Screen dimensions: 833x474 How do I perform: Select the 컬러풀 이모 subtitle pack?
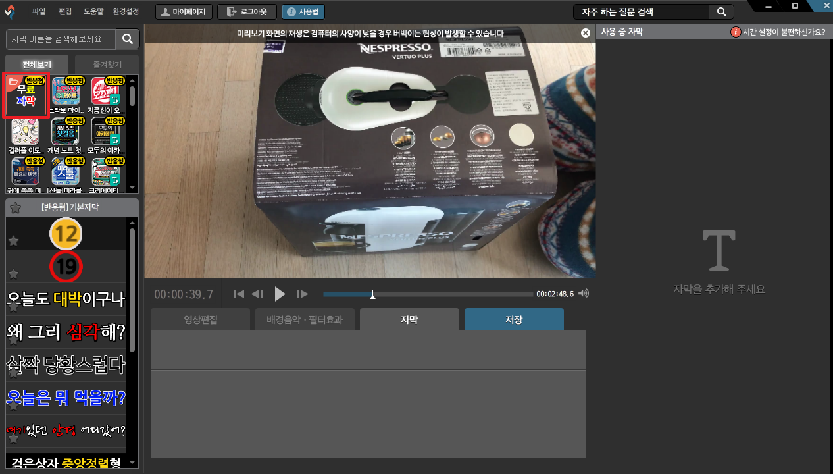tap(26, 136)
